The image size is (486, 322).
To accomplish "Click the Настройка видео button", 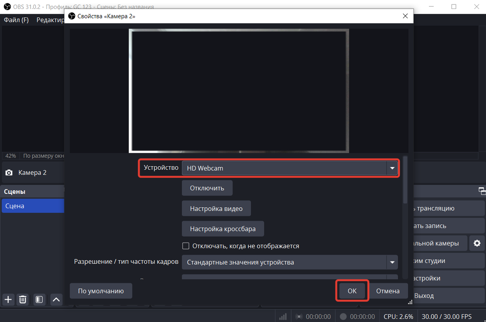I will (x=216, y=208).
